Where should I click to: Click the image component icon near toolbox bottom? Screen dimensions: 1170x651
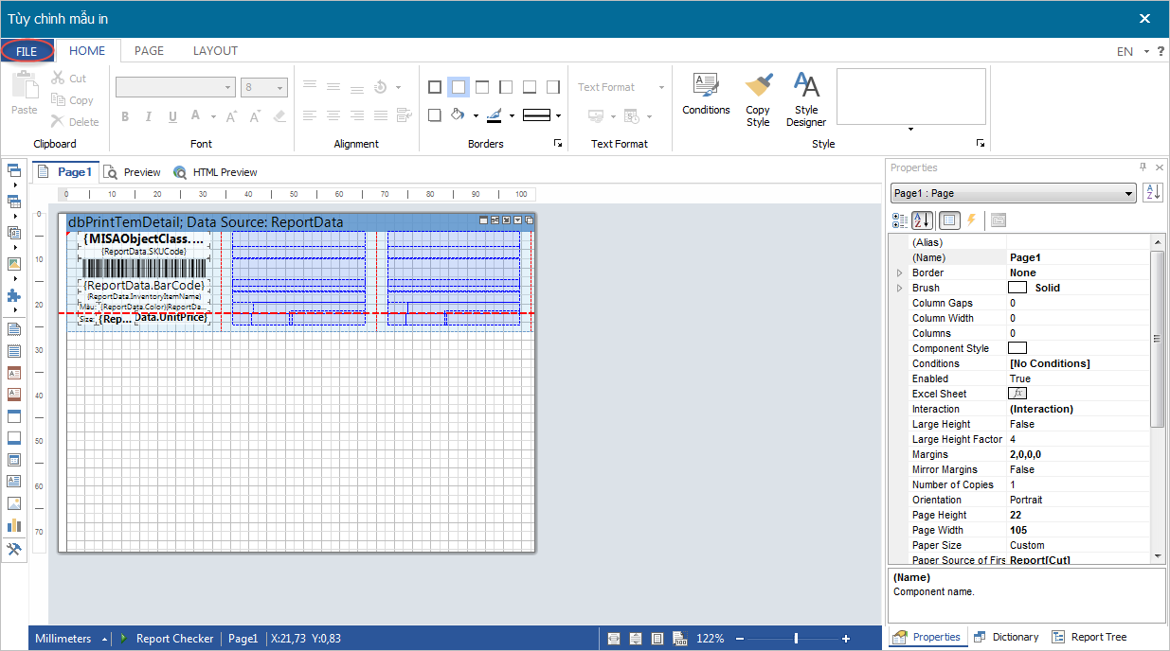point(13,502)
